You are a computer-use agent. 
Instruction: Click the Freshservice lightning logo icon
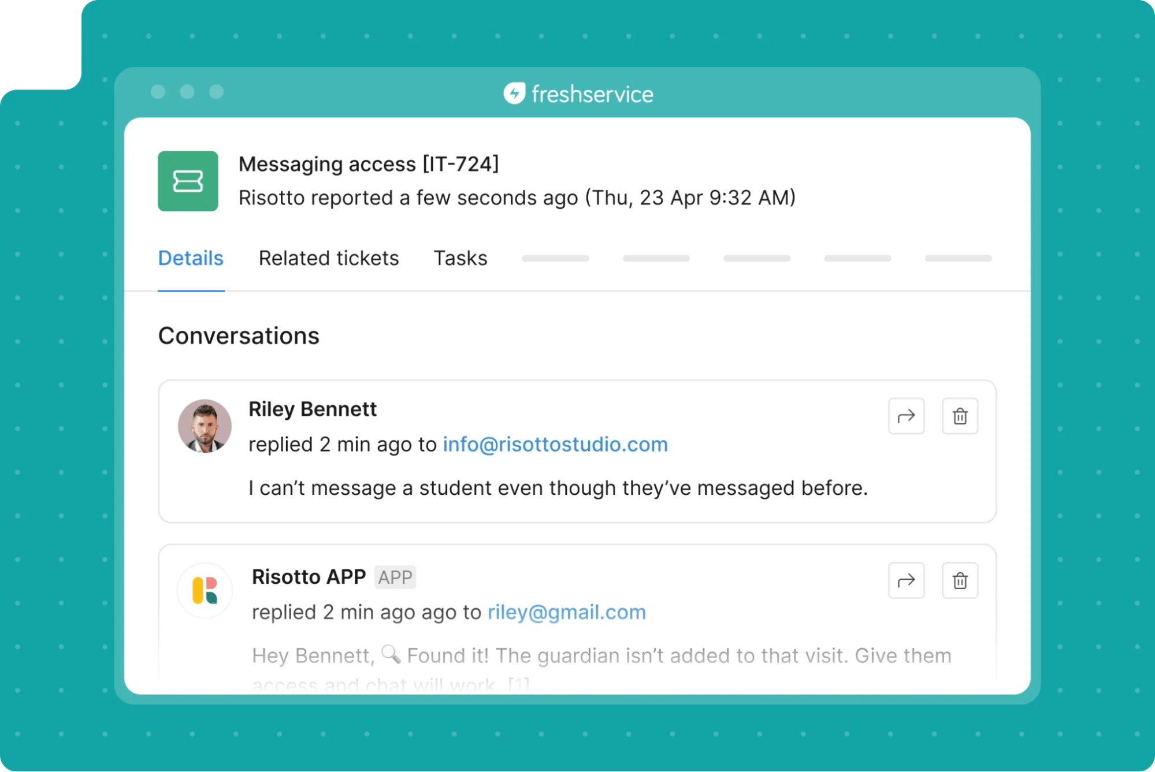tap(514, 94)
